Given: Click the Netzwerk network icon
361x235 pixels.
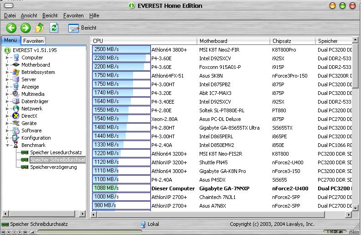Looking at the screenshot, I should pyautogui.click(x=16, y=109).
